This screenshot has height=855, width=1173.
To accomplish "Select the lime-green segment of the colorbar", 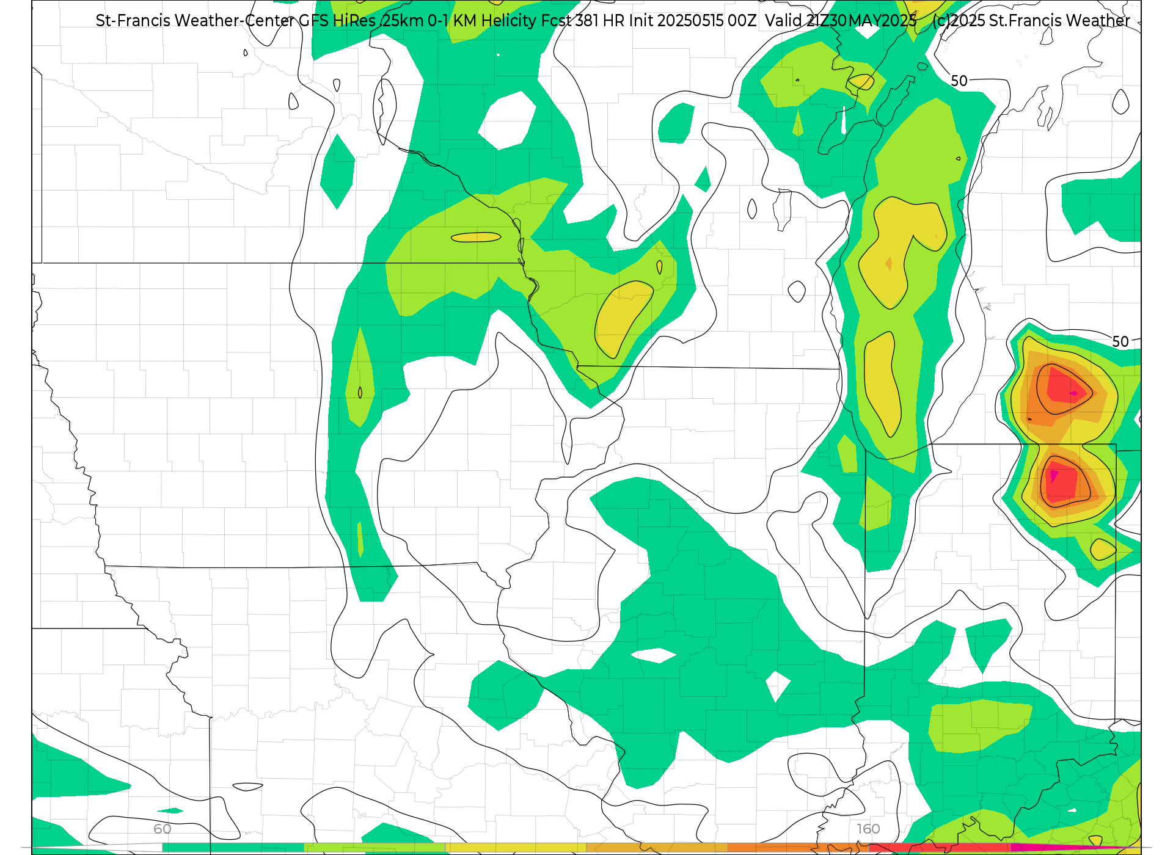I will [375, 848].
